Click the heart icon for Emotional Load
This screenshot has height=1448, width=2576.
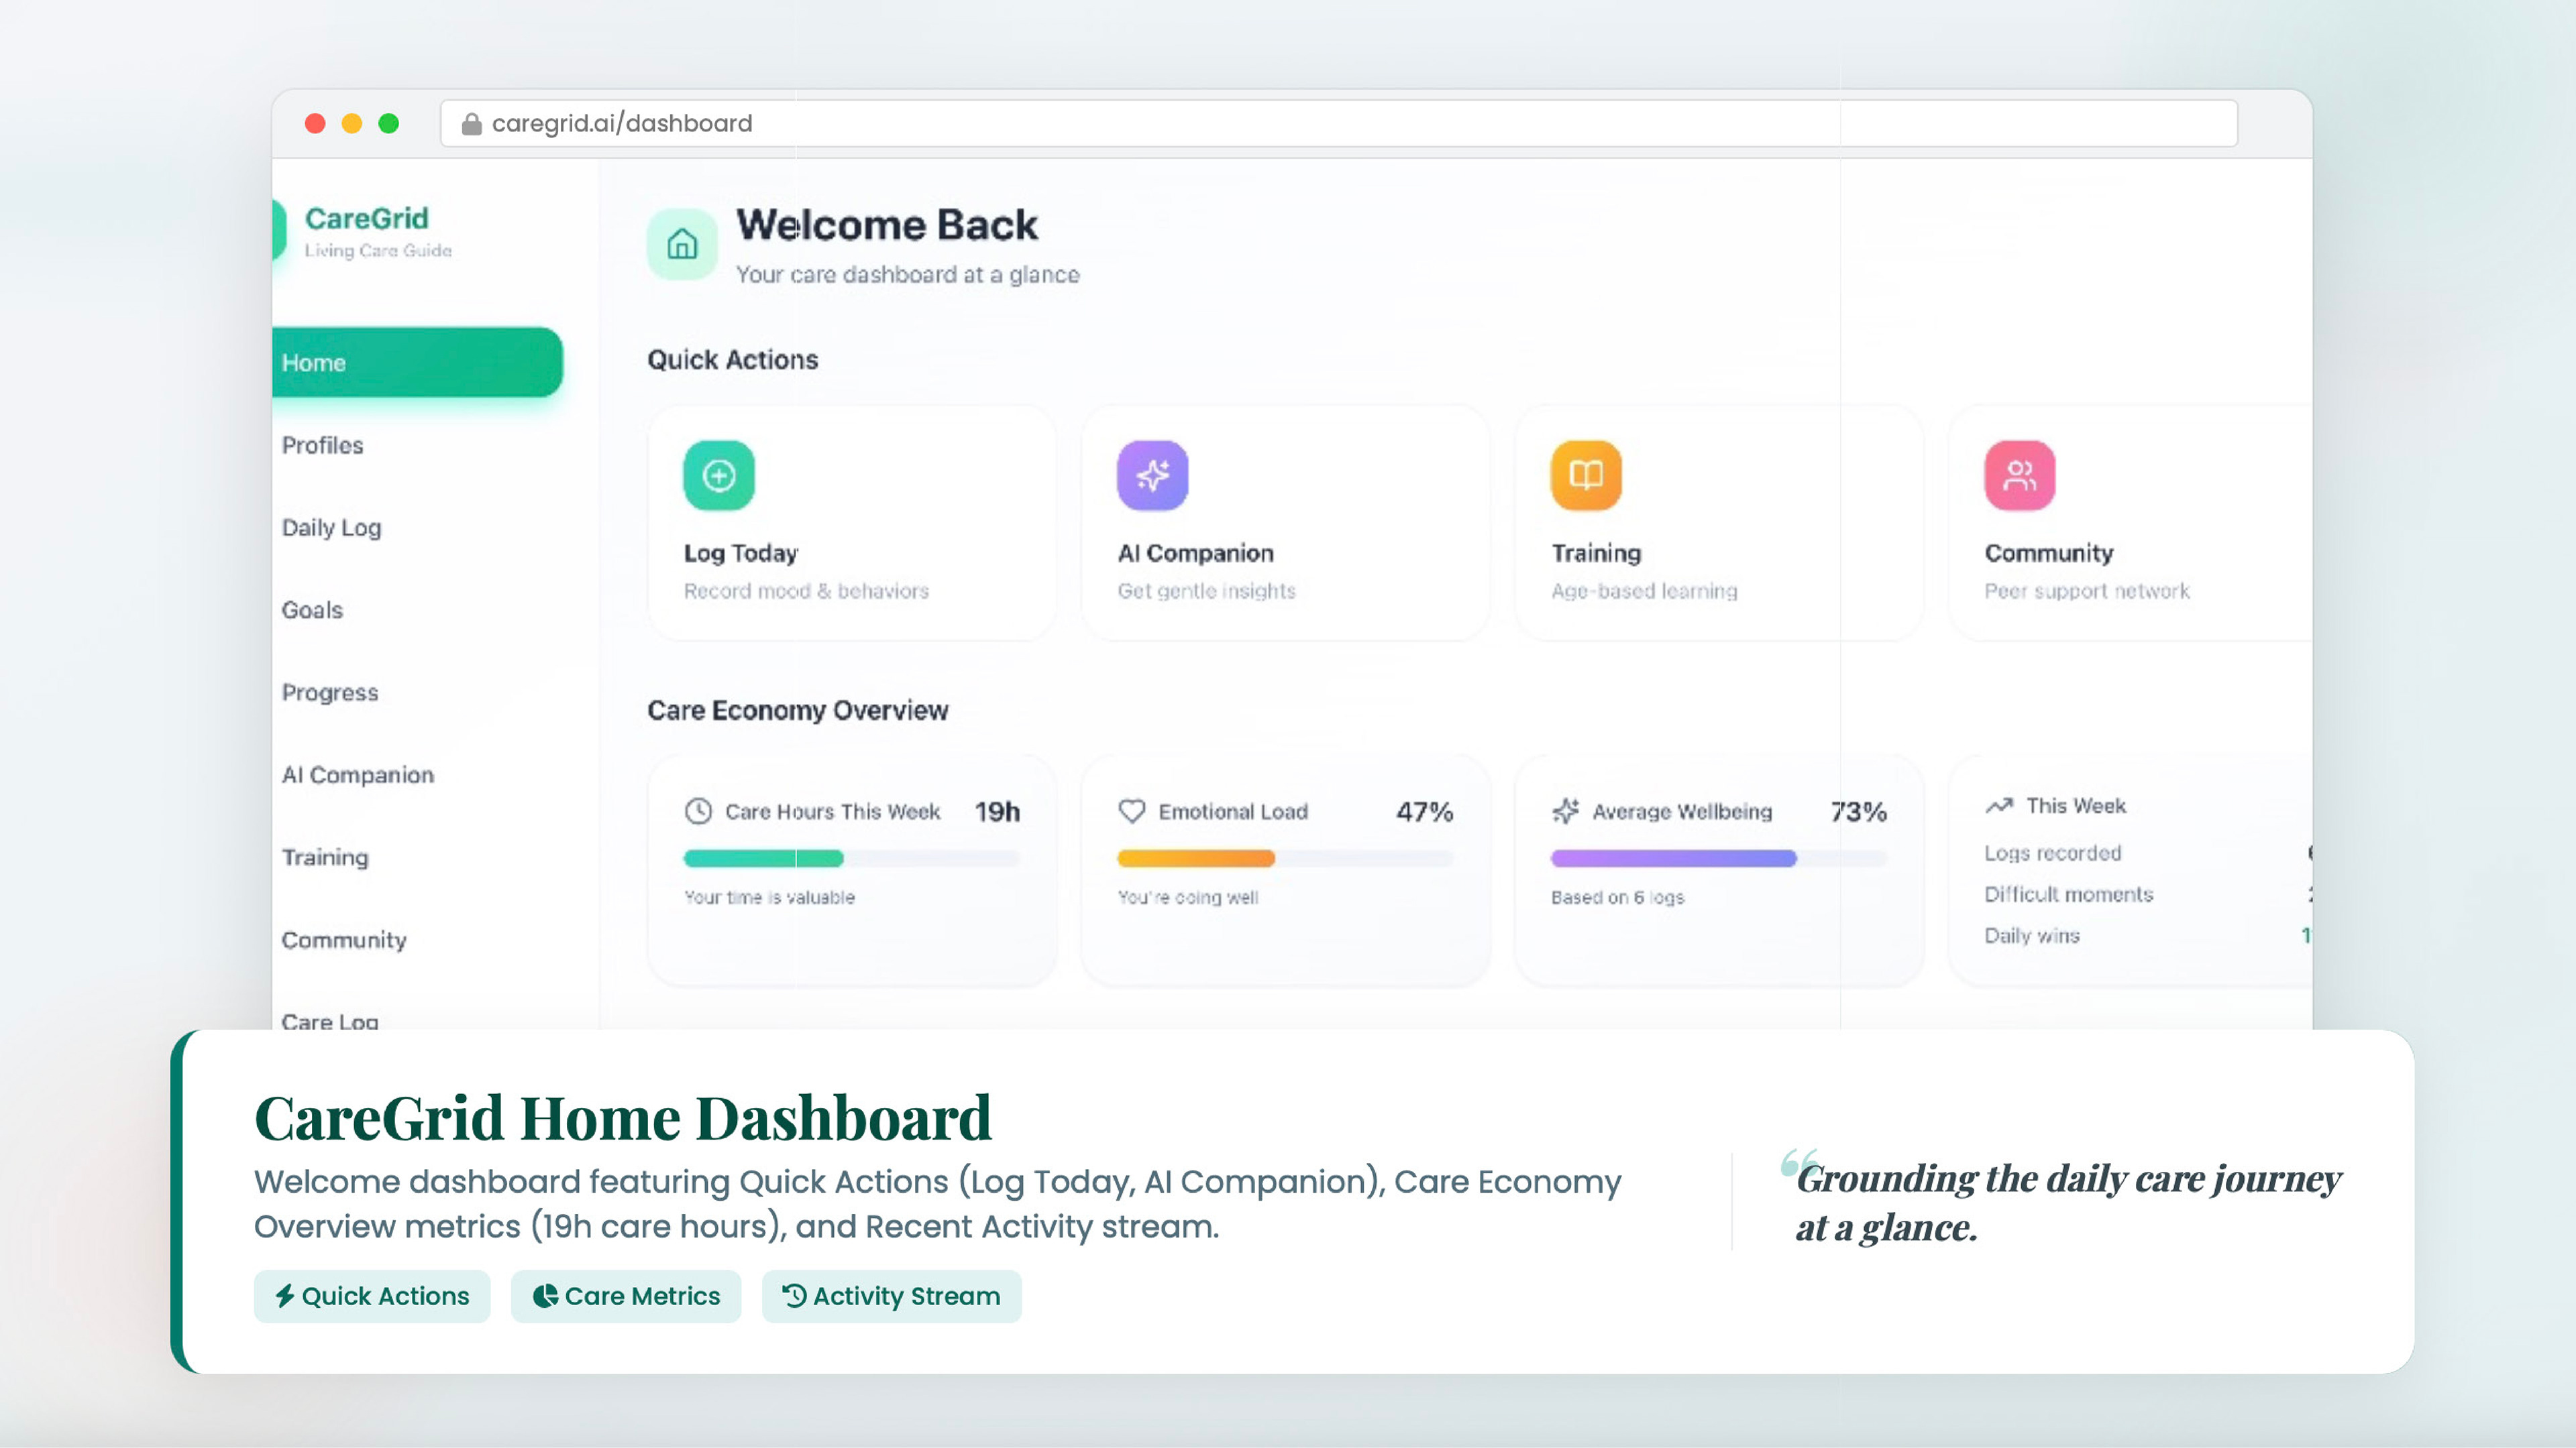[x=1131, y=810]
